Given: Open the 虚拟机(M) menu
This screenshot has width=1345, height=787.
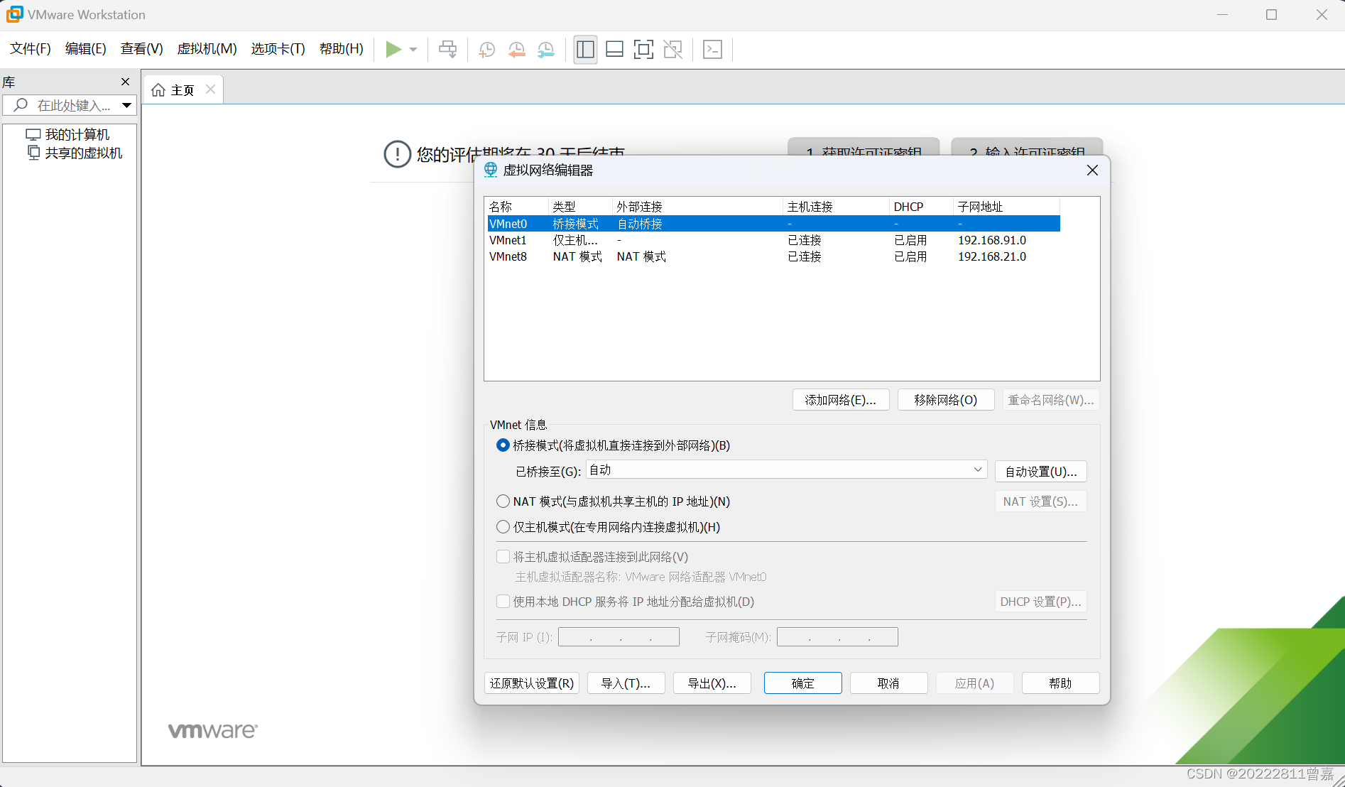Looking at the screenshot, I should pos(207,49).
